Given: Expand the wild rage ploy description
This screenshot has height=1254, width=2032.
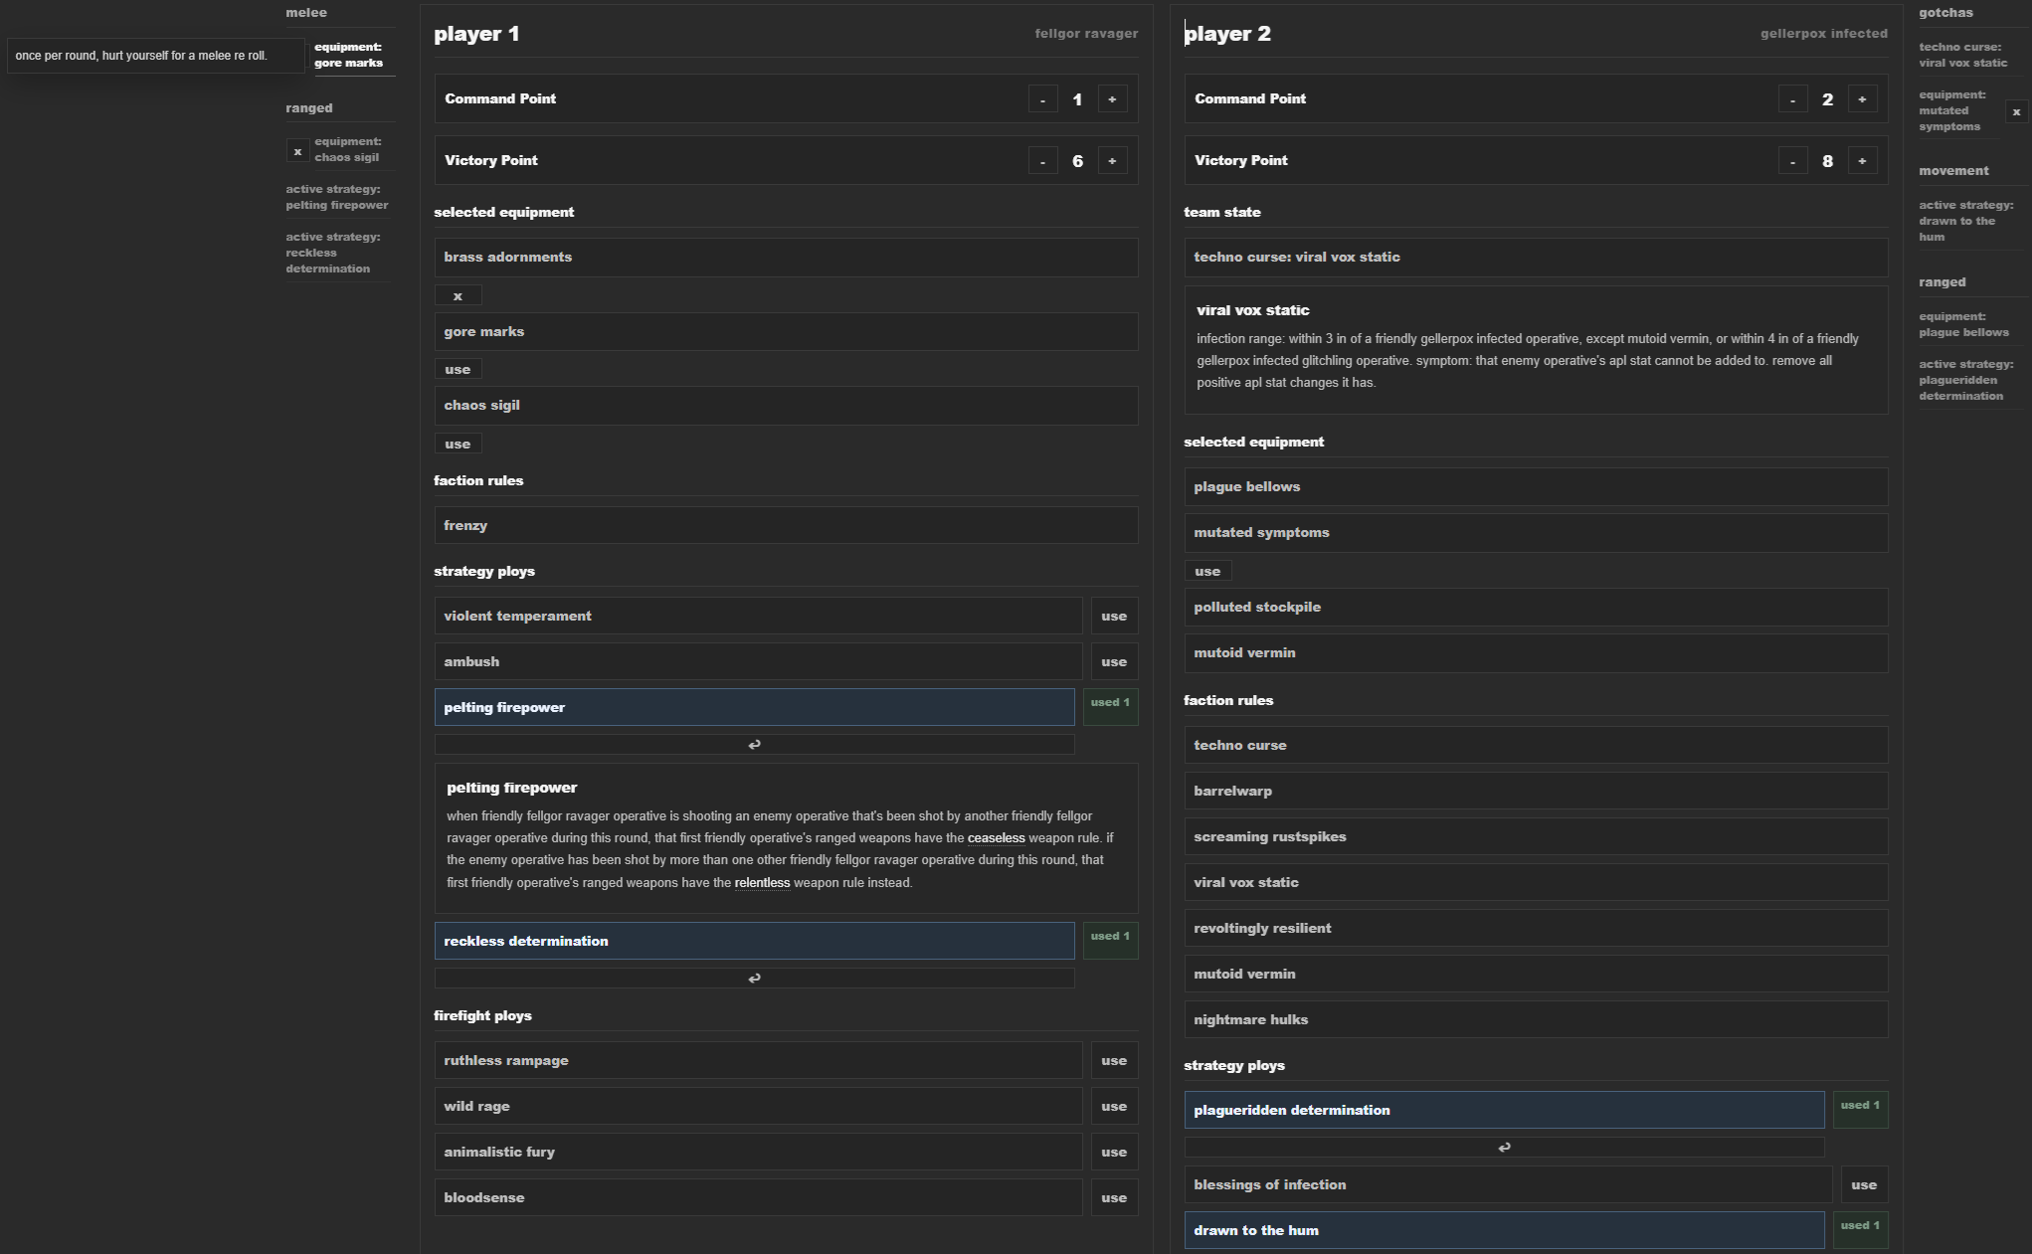Looking at the screenshot, I should [x=758, y=1106].
